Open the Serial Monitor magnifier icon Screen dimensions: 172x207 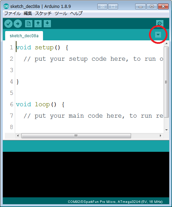coord(160,23)
